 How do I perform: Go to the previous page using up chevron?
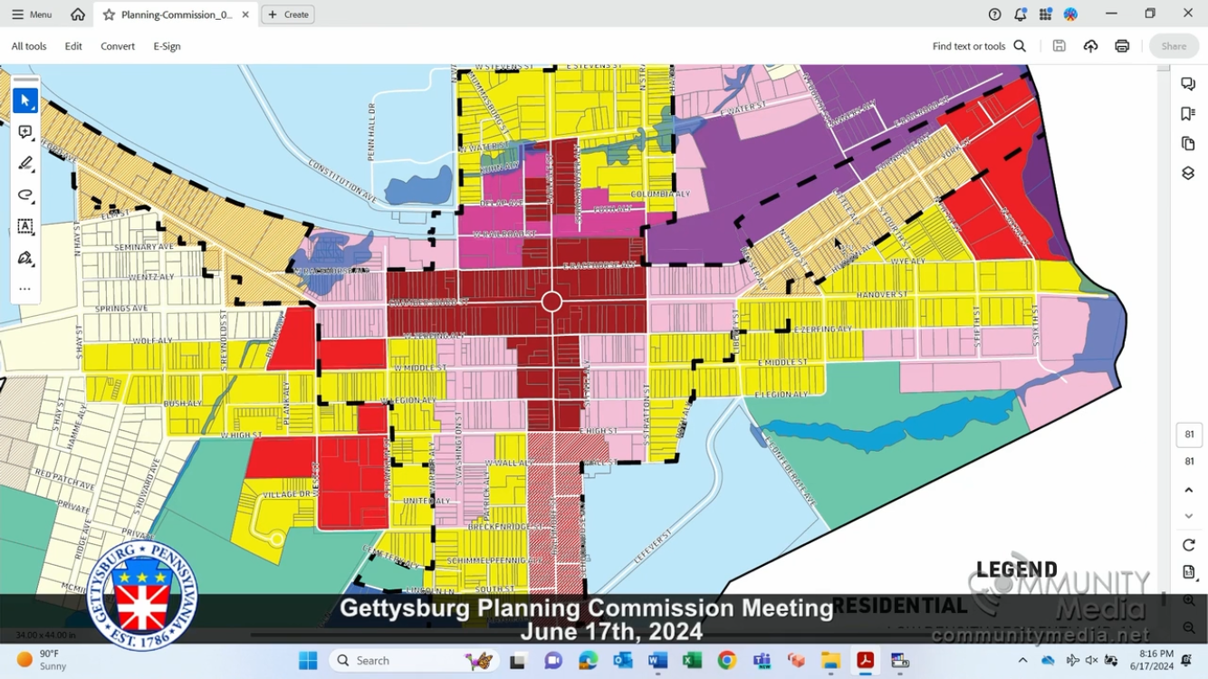(x=1189, y=490)
